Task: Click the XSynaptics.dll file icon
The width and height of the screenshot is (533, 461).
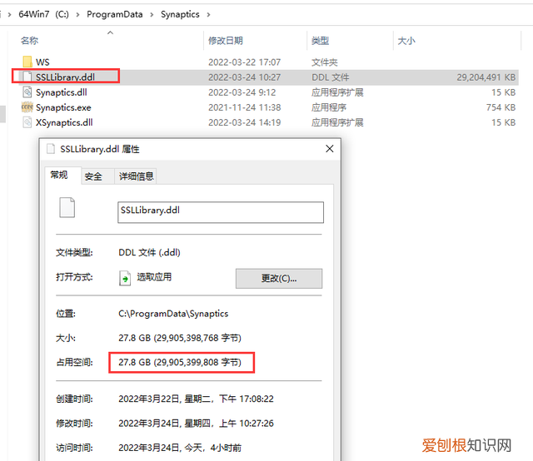Action: (x=27, y=122)
